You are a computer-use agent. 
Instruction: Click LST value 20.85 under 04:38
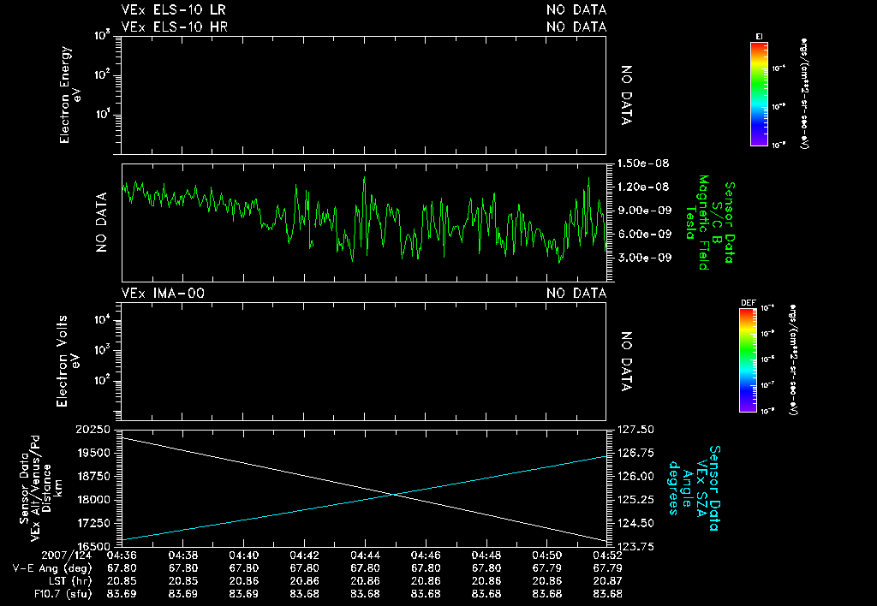pos(183,581)
